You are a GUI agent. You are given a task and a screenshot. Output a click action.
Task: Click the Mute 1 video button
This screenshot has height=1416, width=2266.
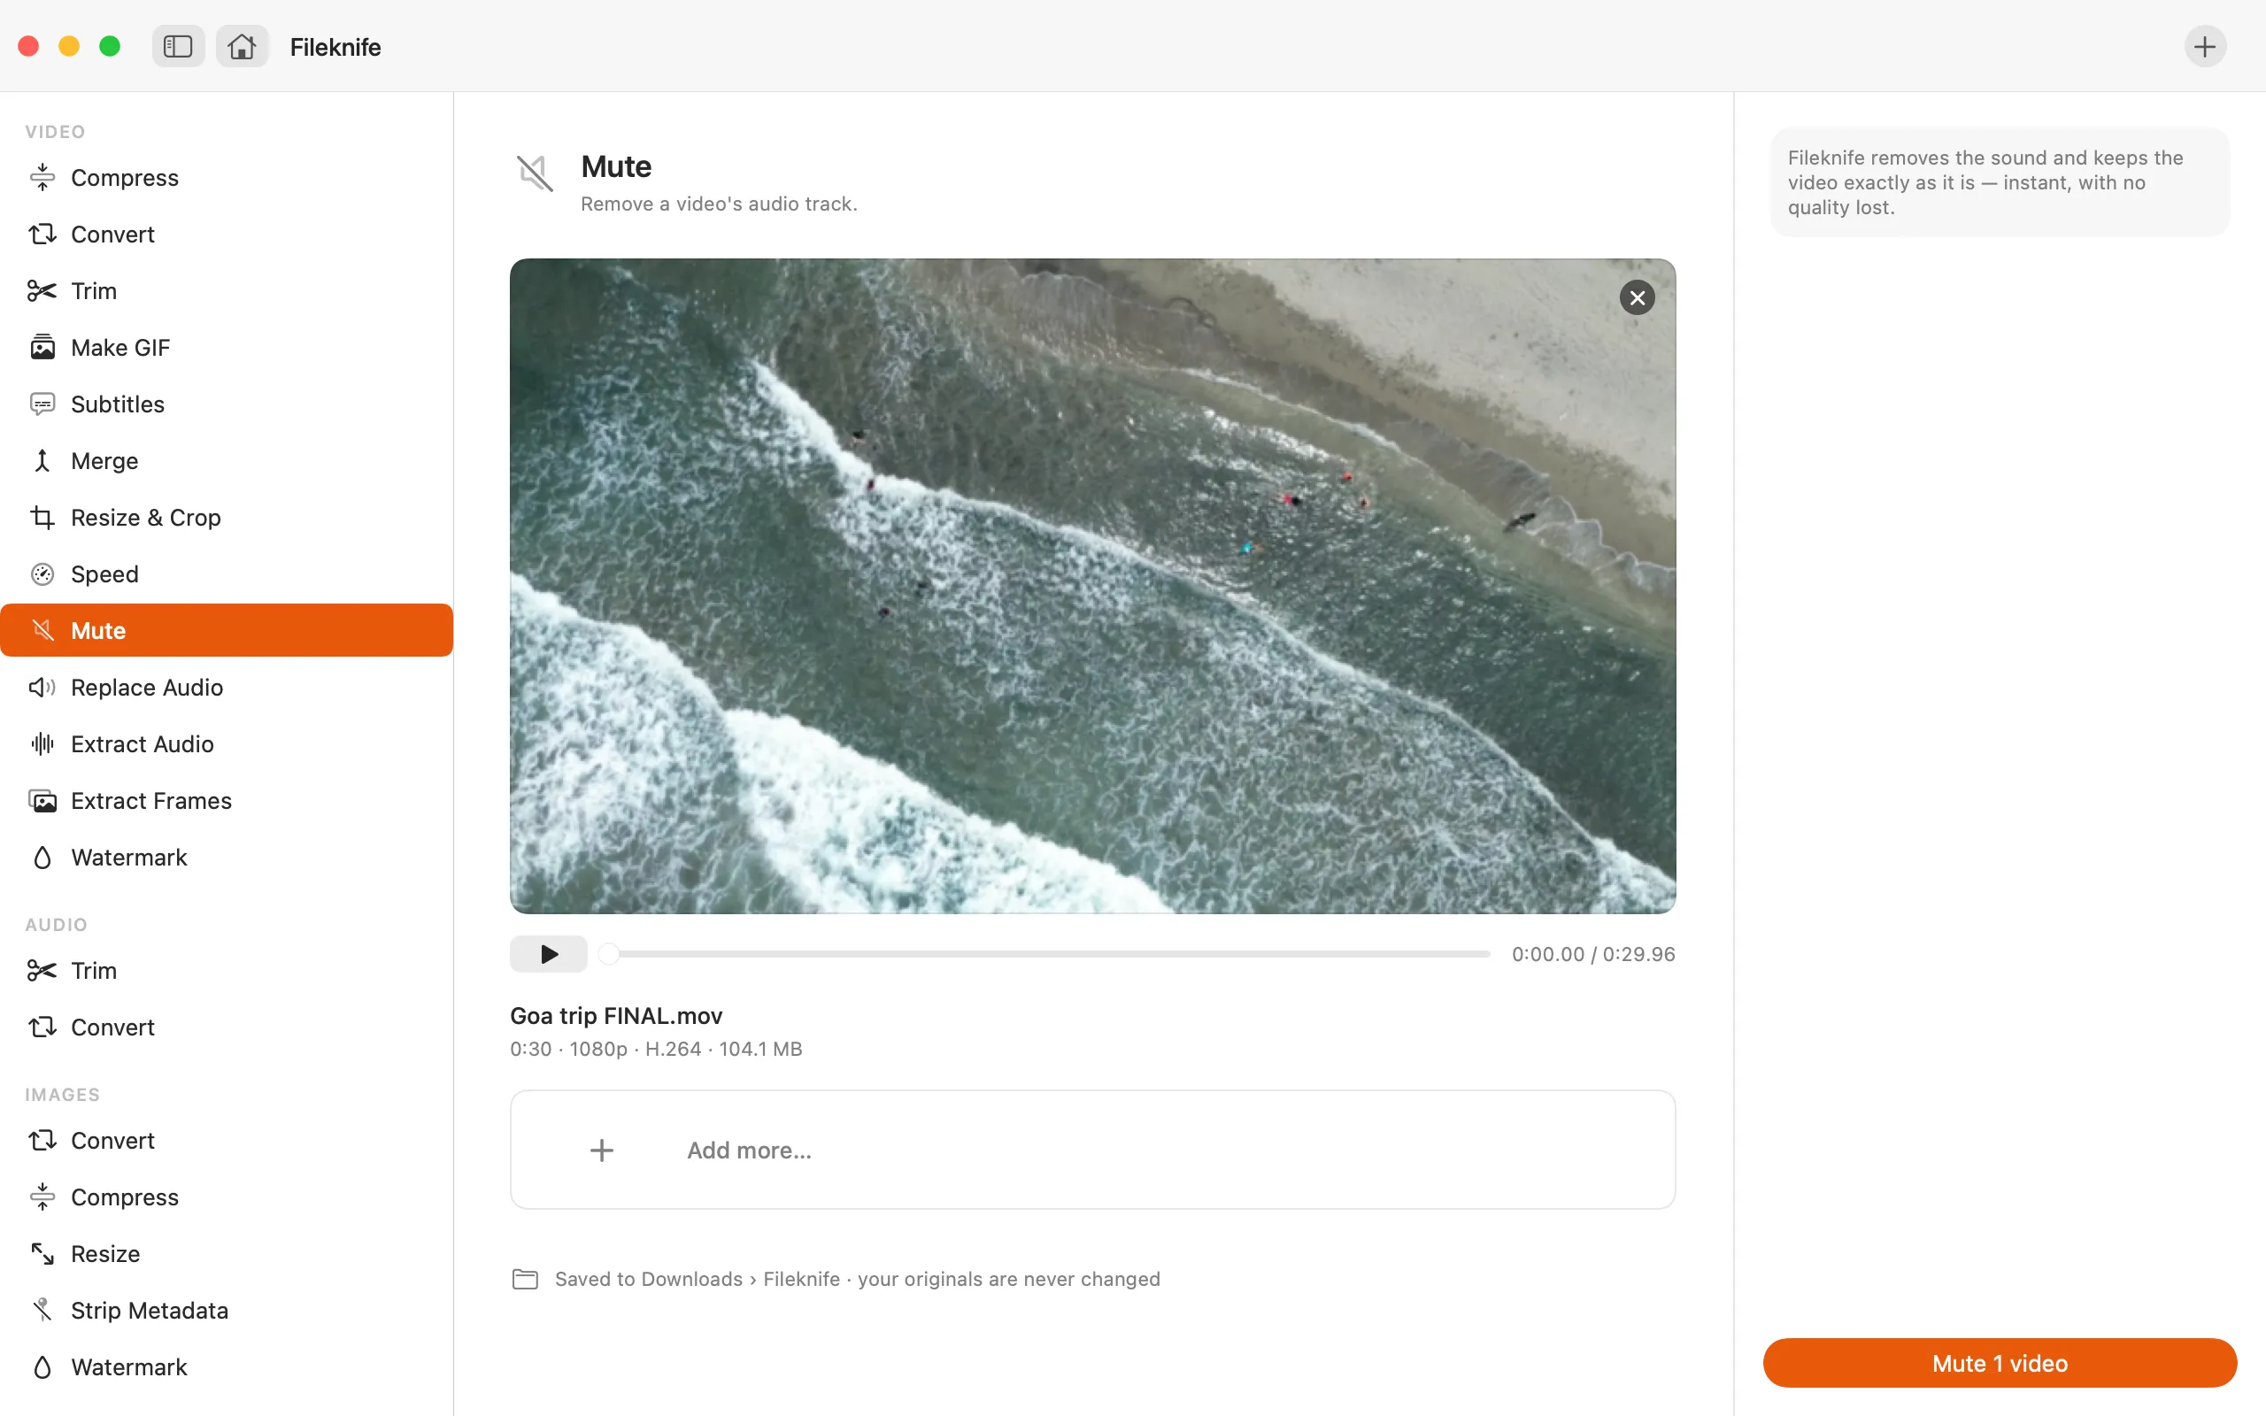click(x=2000, y=1364)
